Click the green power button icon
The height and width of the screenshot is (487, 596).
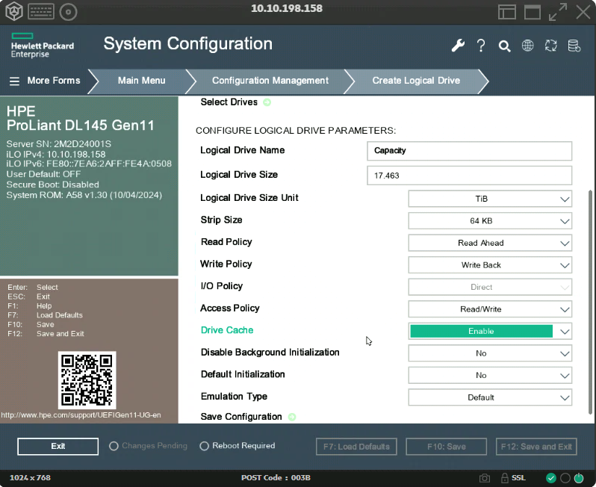[x=579, y=478]
